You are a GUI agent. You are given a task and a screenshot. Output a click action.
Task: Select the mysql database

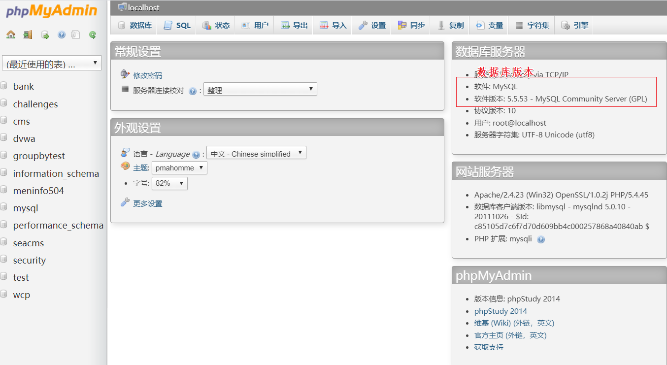tap(26, 208)
